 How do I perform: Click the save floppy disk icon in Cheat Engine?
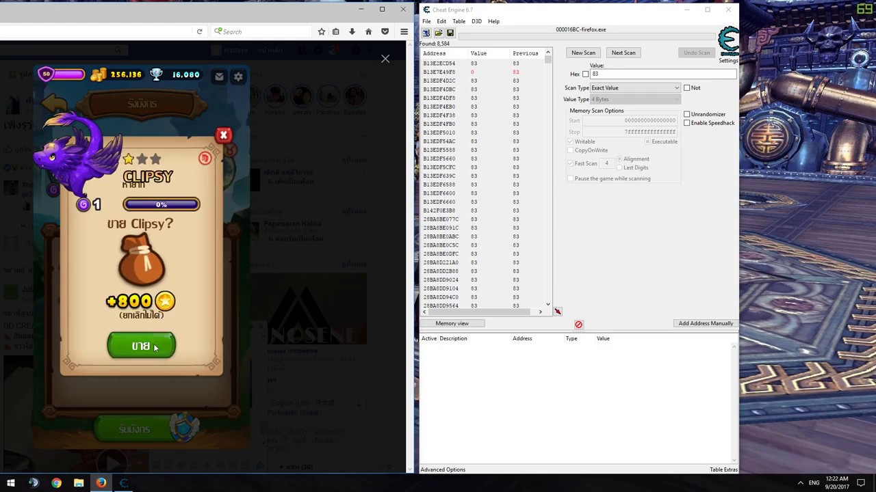tap(450, 33)
